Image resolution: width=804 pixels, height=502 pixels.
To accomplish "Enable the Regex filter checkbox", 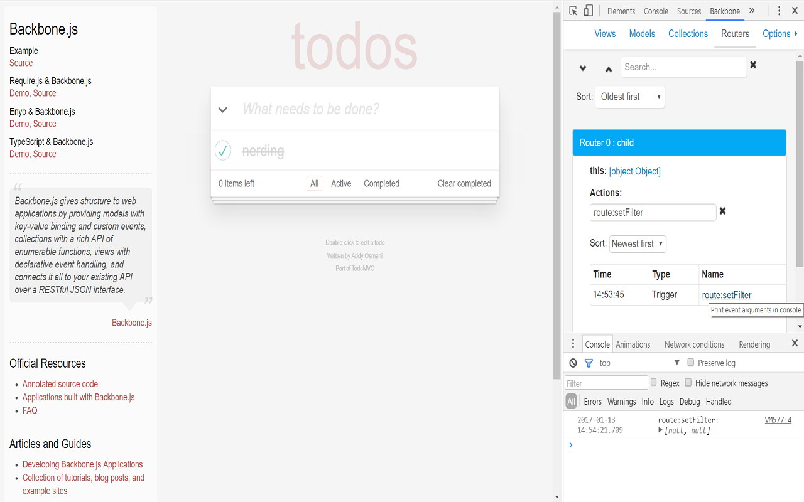I will [653, 383].
